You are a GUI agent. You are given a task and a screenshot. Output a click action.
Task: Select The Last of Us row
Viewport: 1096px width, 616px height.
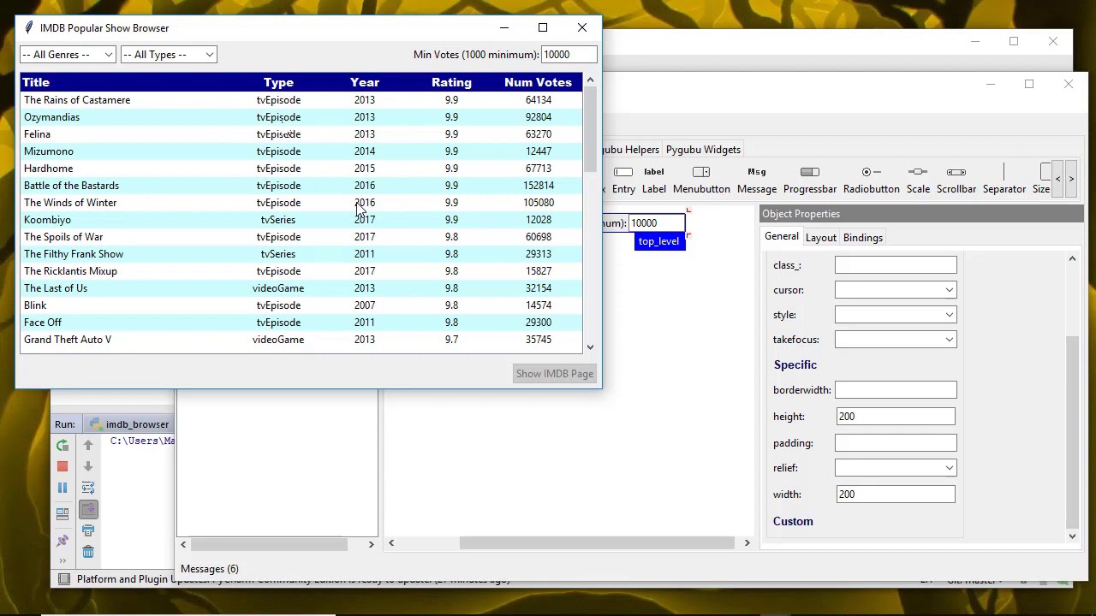point(301,288)
